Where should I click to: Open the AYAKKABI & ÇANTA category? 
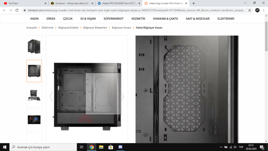pyautogui.click(x=166, y=19)
